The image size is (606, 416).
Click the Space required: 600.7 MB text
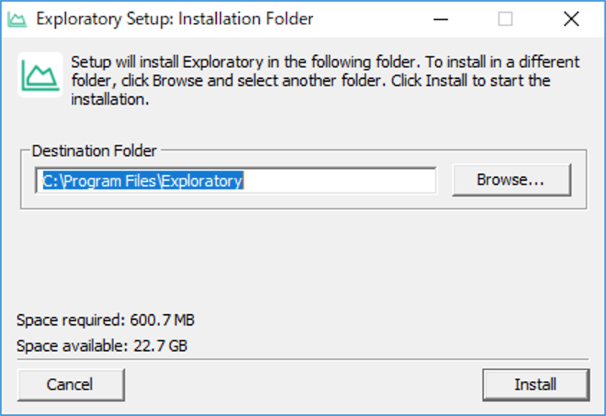105,321
